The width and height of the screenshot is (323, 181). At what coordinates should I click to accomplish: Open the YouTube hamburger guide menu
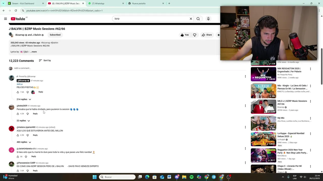point(5,19)
